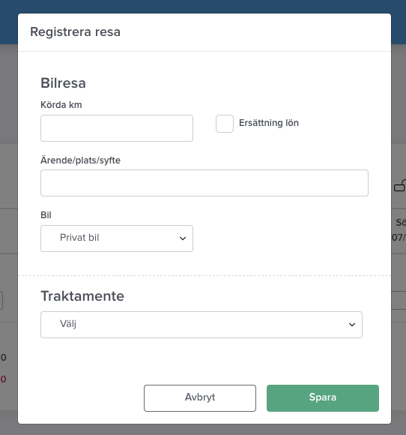
Task: Click the partially visible padlock icon
Action: pos(400,185)
